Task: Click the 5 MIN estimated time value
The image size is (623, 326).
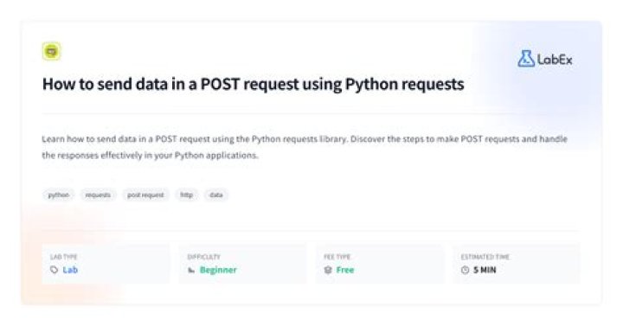Action: (485, 270)
